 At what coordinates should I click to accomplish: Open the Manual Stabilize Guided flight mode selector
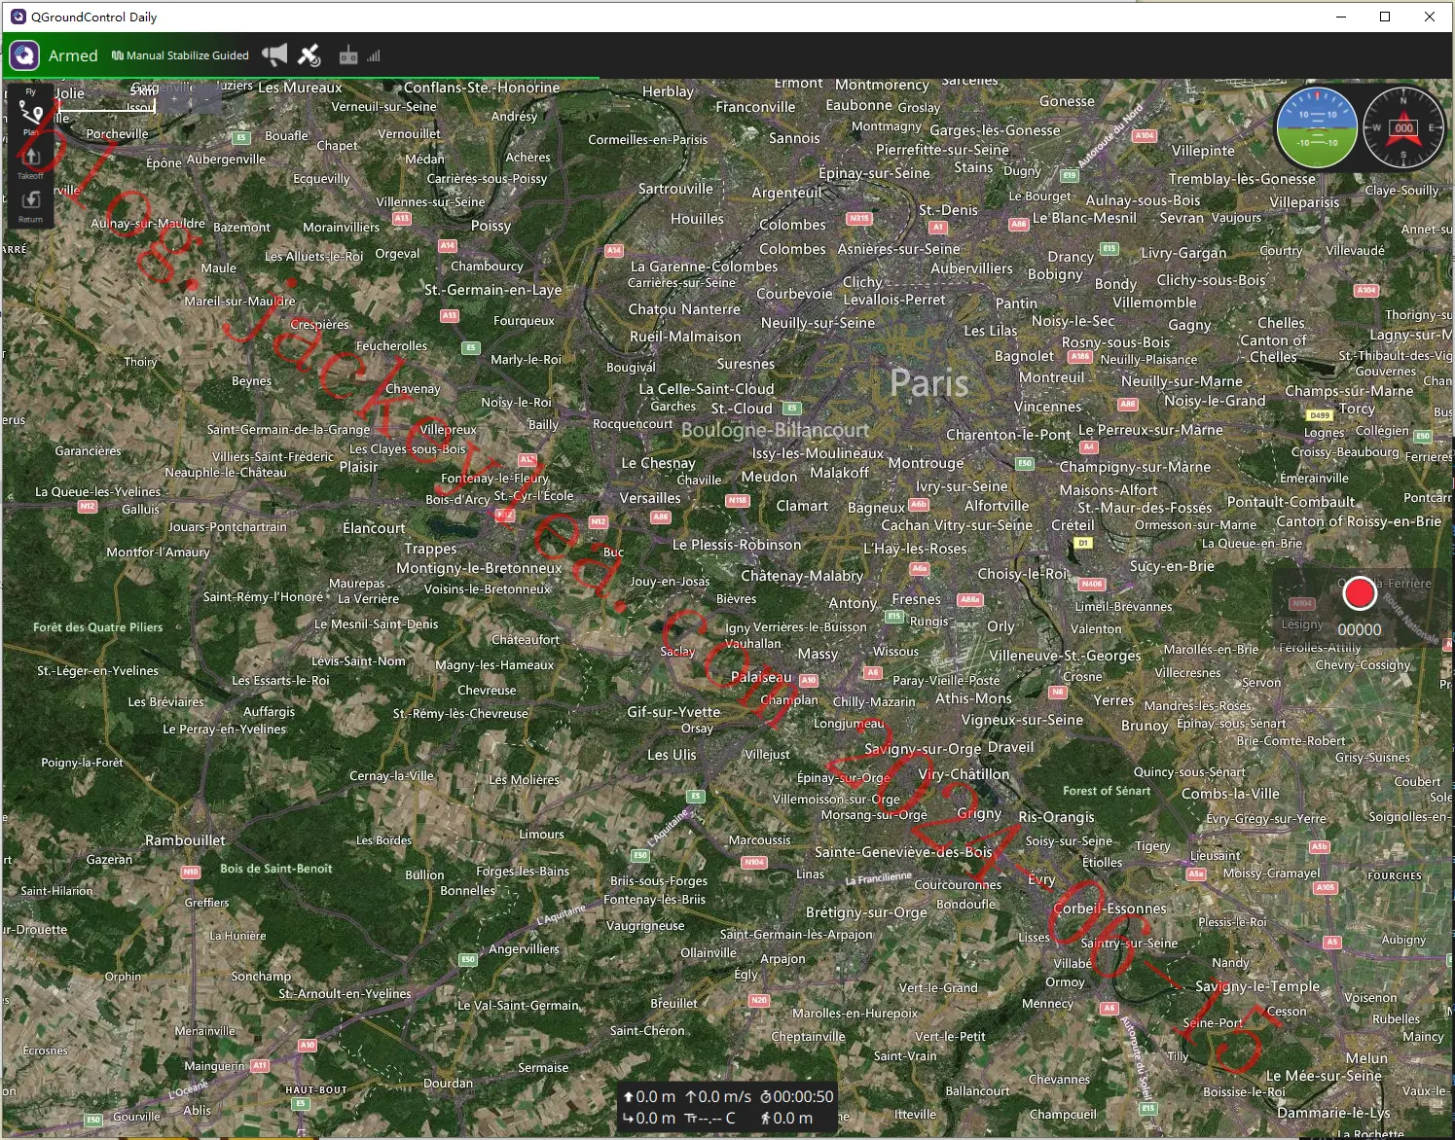(x=180, y=55)
